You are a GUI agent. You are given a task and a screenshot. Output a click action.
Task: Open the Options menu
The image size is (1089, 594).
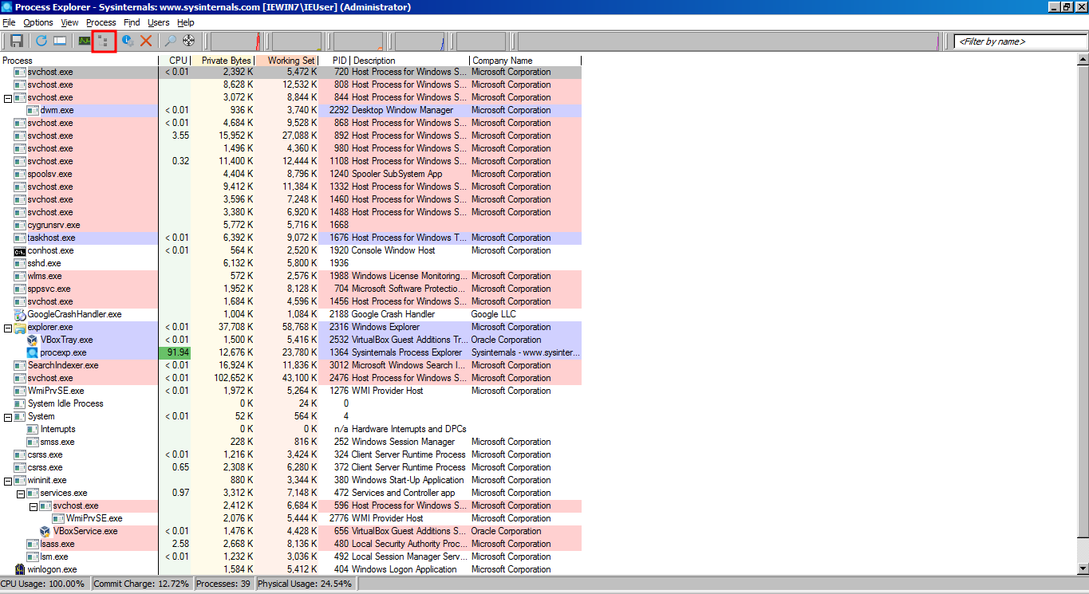38,22
